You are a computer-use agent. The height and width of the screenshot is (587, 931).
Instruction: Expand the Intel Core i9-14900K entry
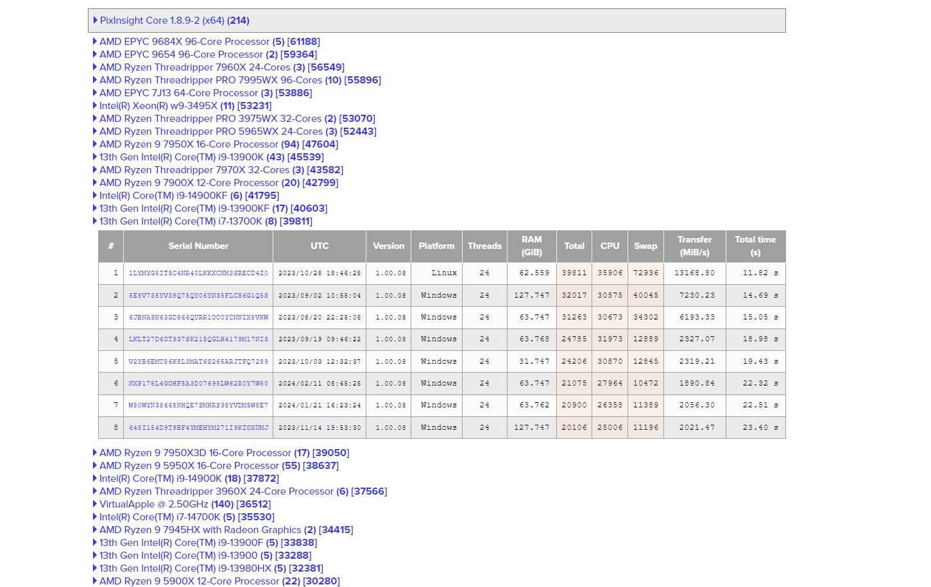tap(185, 479)
